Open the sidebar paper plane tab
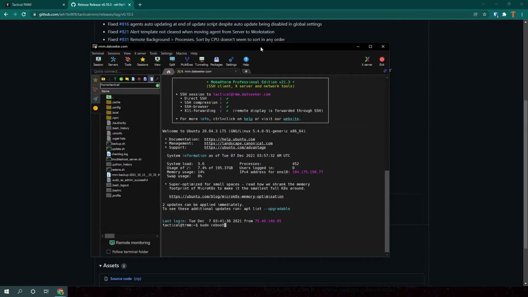The image size is (528, 297). coord(95,99)
